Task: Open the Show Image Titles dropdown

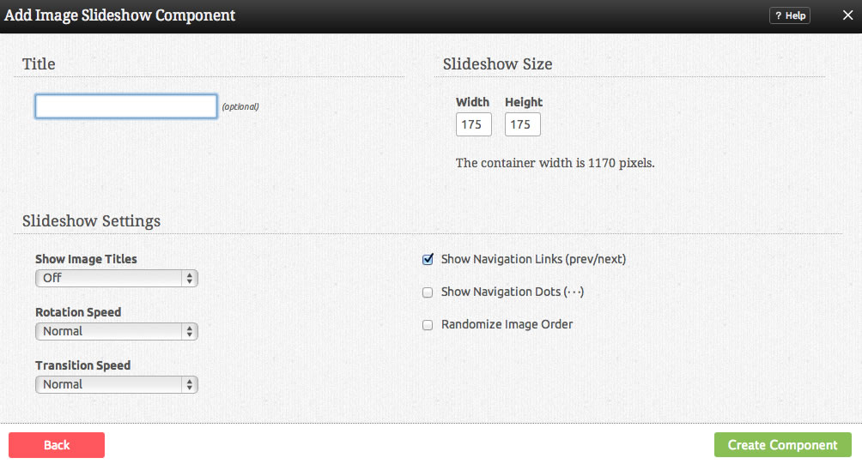Action: pyautogui.click(x=117, y=278)
